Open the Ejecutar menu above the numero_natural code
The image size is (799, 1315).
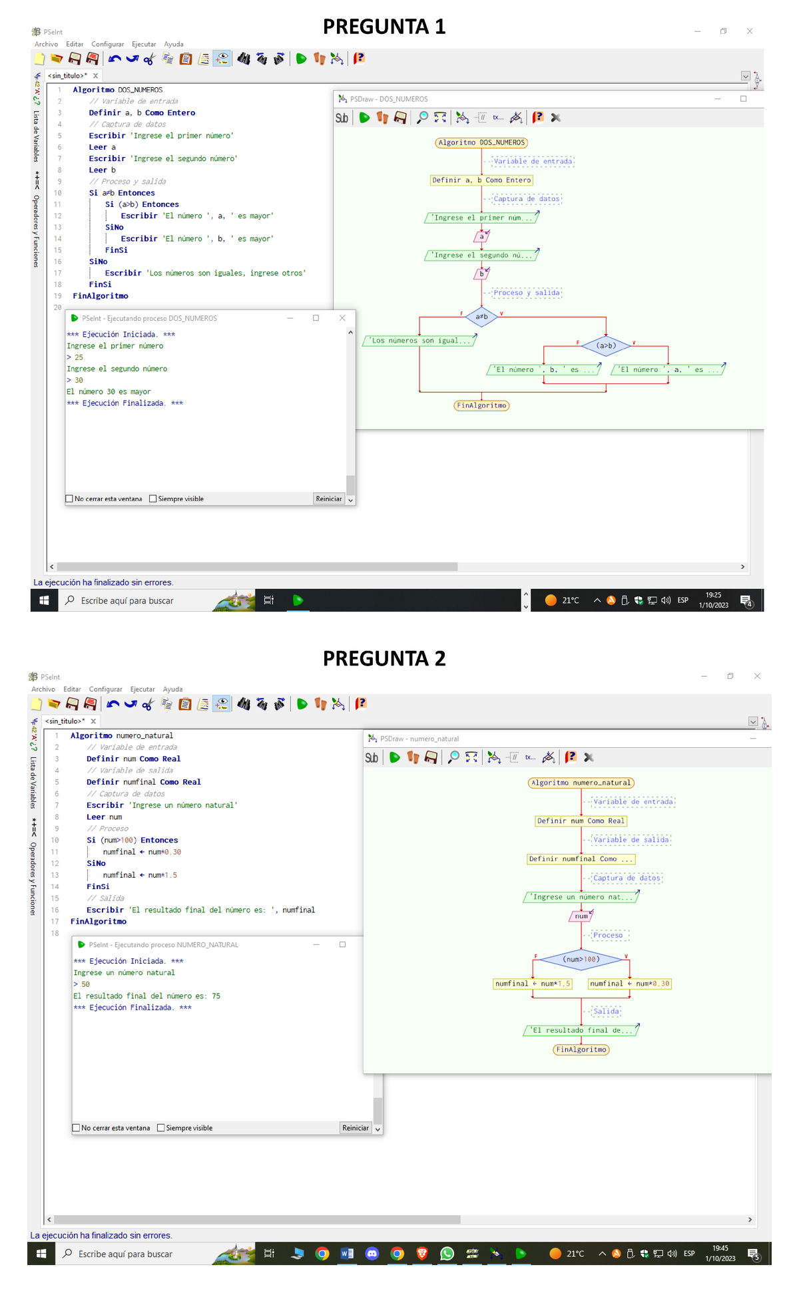tap(142, 689)
